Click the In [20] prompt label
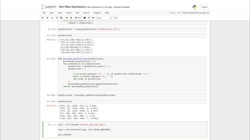 [x=51, y=59]
